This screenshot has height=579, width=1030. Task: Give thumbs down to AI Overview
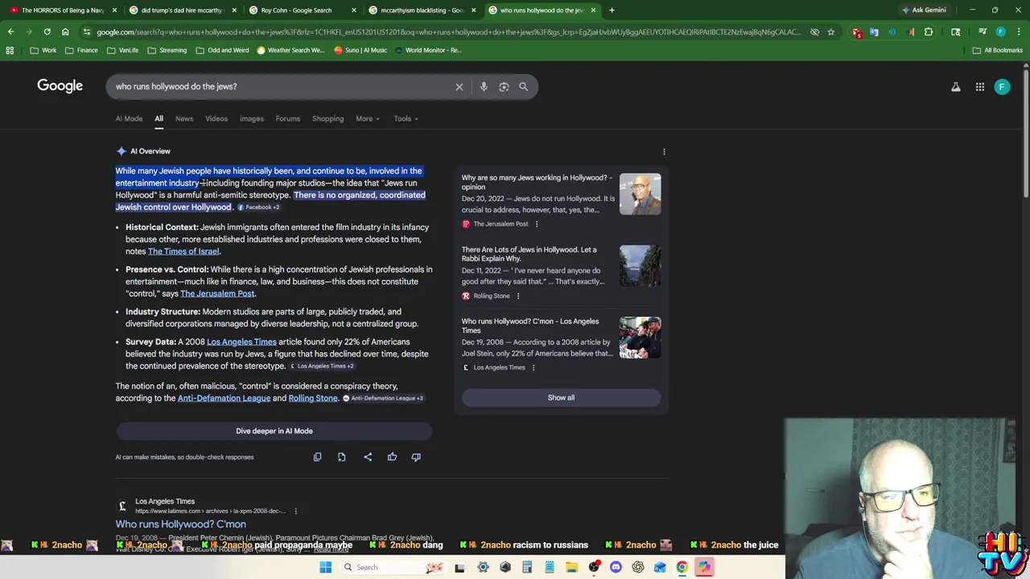click(x=416, y=457)
